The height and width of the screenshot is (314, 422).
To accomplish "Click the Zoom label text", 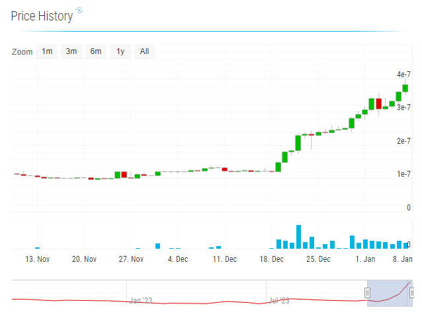I will 22,52.
